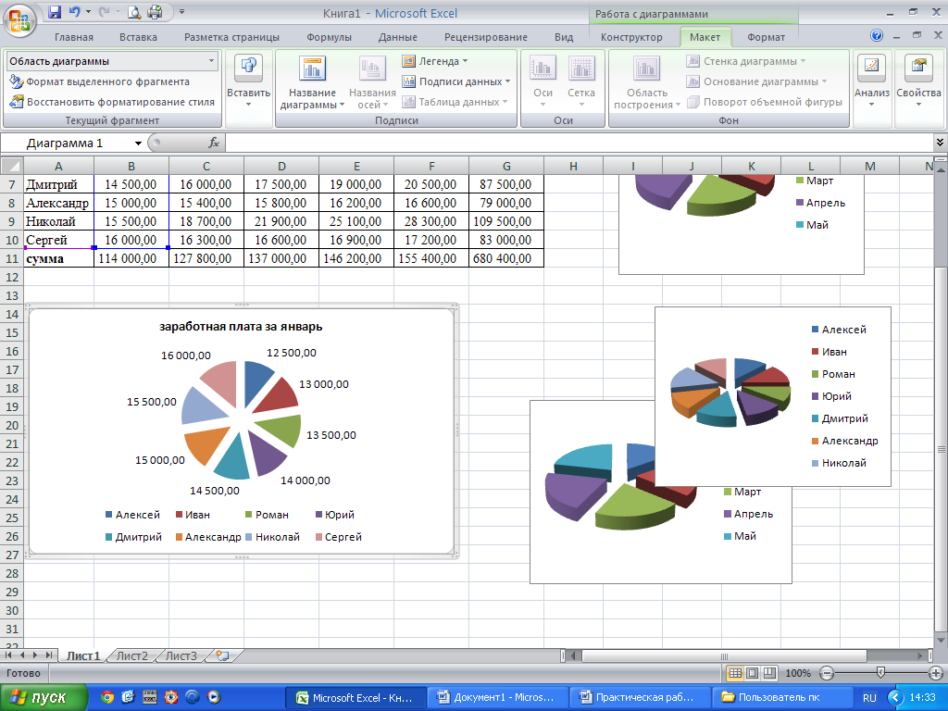This screenshot has height=711, width=948.
Task: Switch to the Формат tab
Action: (766, 37)
